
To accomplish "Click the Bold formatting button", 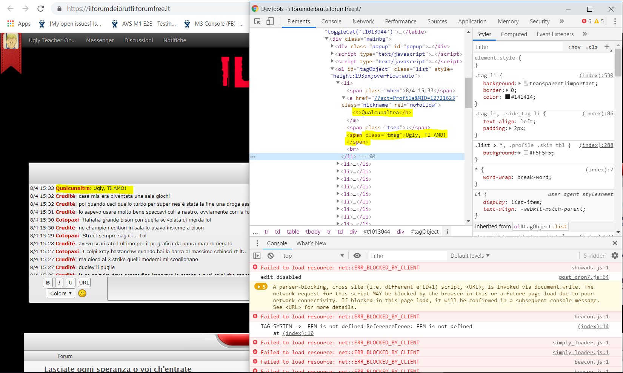I will 48,283.
